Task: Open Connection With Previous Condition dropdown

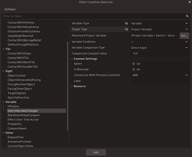Action: (x=160, y=75)
